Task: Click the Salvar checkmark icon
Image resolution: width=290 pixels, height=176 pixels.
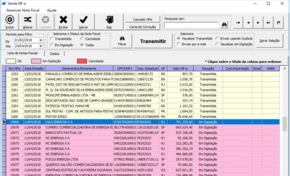Action: click(83, 20)
